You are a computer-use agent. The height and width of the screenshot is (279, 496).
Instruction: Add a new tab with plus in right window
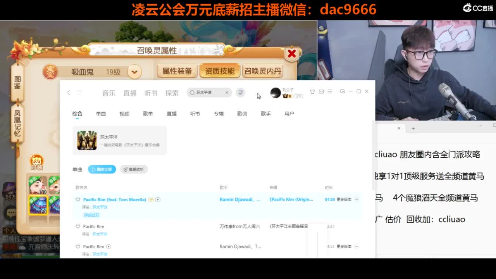(413, 128)
